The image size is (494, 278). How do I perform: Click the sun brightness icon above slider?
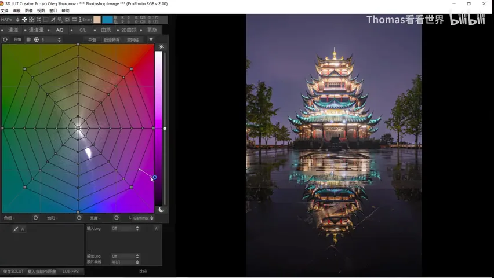click(x=161, y=47)
